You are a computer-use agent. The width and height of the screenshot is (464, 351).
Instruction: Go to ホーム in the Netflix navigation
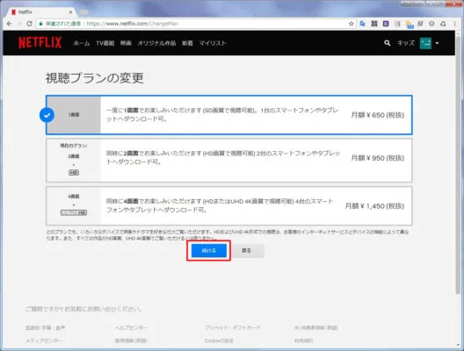click(x=82, y=43)
